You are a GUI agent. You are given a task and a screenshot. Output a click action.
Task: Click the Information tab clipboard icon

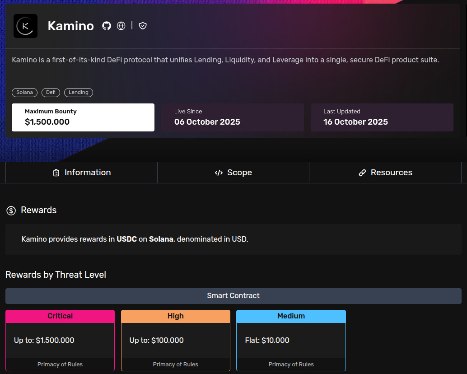click(56, 173)
